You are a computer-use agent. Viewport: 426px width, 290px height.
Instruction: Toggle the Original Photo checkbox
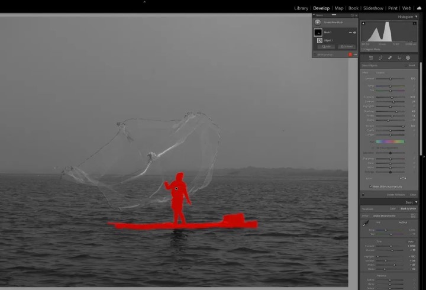tap(363, 50)
